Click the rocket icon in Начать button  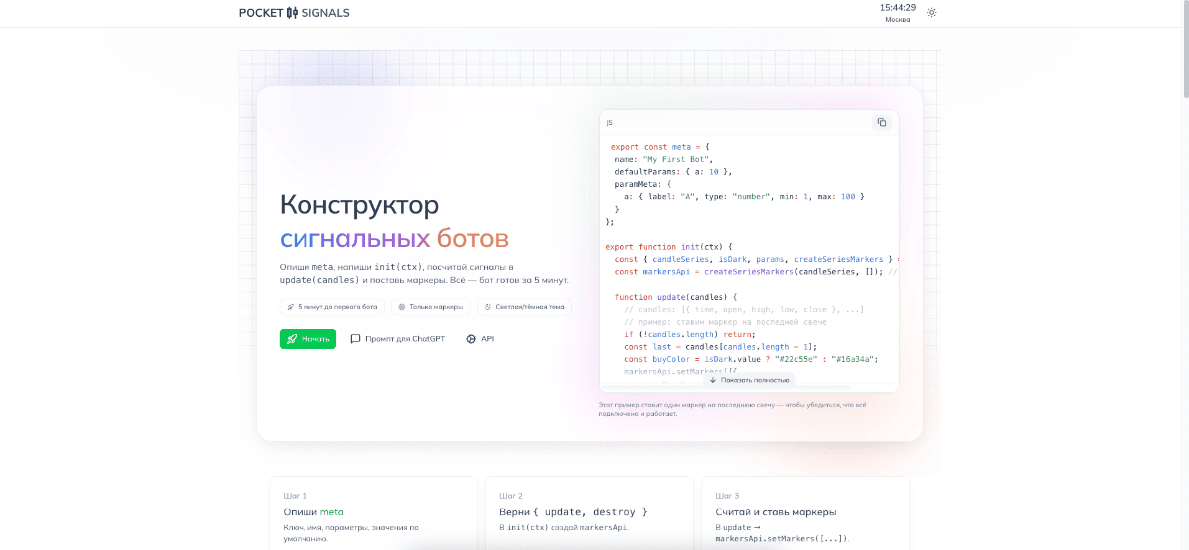tap(292, 339)
